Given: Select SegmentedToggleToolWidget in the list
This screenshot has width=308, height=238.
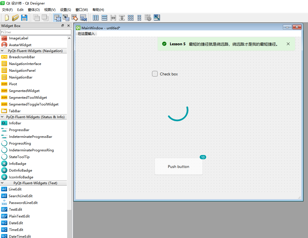Looking at the screenshot, I should point(34,104).
